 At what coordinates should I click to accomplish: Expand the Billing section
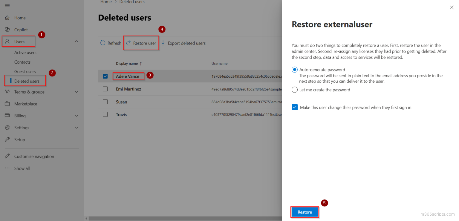76,116
